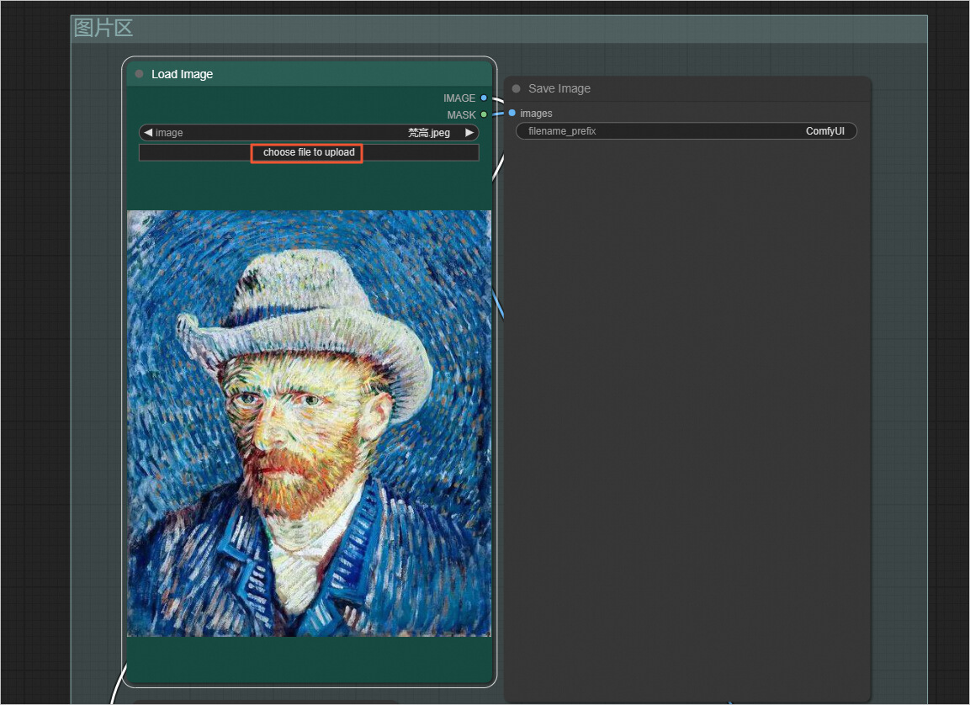
Task: Select previous image with the left arrow
Action: [148, 133]
